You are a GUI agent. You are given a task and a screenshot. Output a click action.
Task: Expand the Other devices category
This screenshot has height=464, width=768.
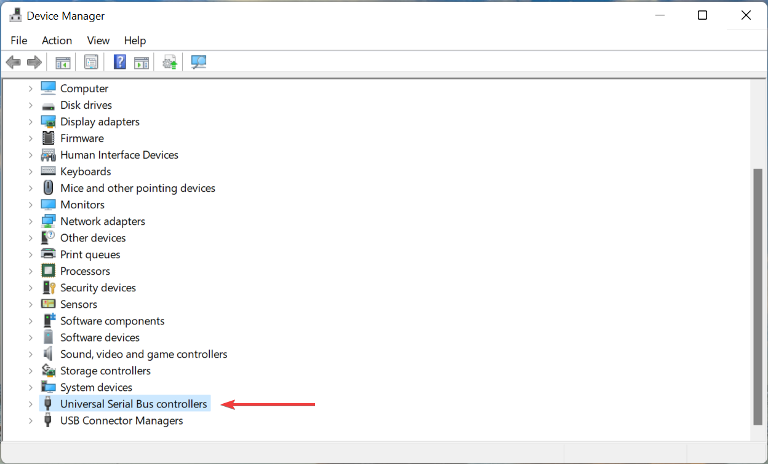[30, 238]
